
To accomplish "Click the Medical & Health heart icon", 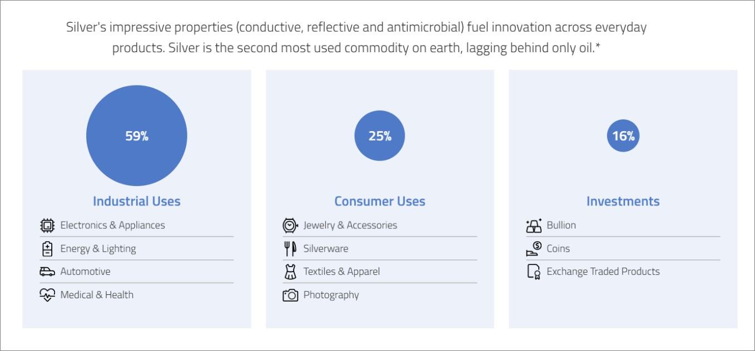I will 47,295.
